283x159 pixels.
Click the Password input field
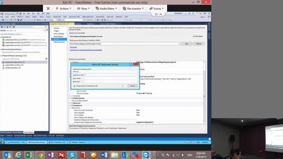coord(111,81)
